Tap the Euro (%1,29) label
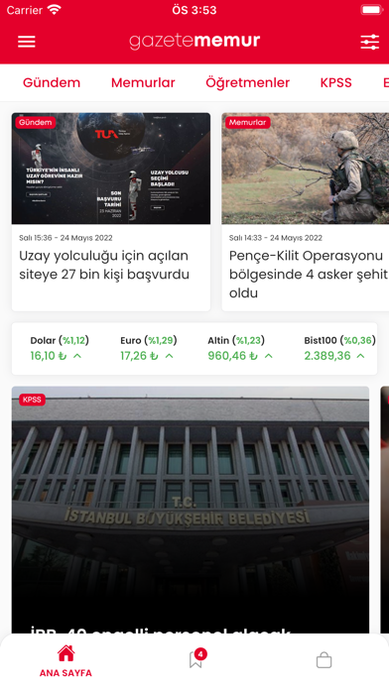Screen dimensions: 389x690 click(149, 340)
